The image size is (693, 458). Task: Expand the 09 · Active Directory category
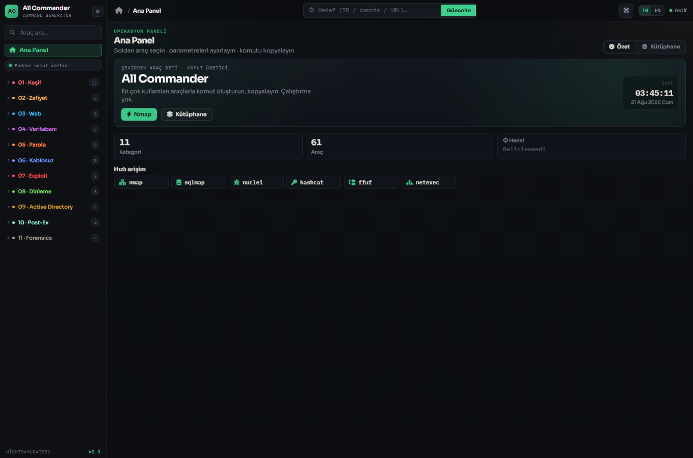(x=53, y=207)
